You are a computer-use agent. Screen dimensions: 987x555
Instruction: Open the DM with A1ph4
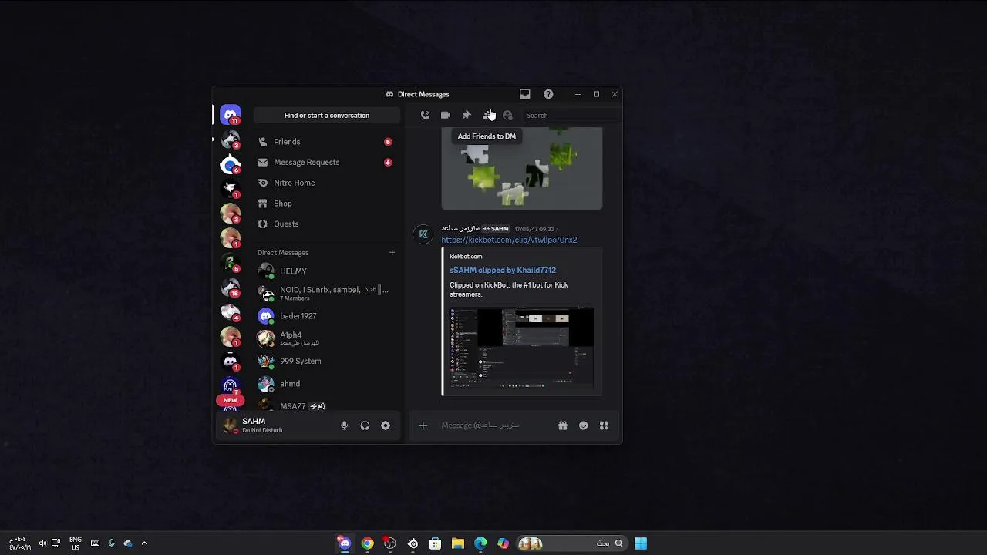tap(325, 338)
